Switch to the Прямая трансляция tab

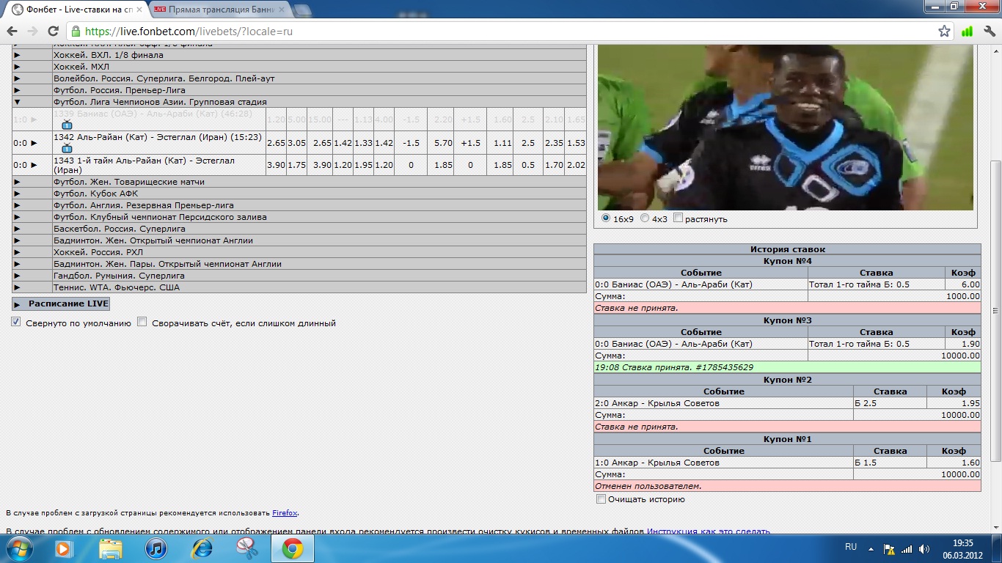(x=219, y=10)
